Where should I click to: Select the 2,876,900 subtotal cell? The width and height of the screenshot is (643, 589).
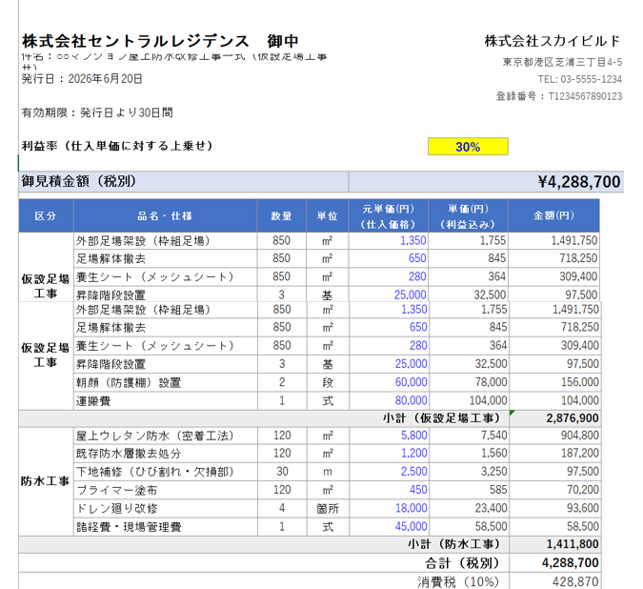pos(555,418)
